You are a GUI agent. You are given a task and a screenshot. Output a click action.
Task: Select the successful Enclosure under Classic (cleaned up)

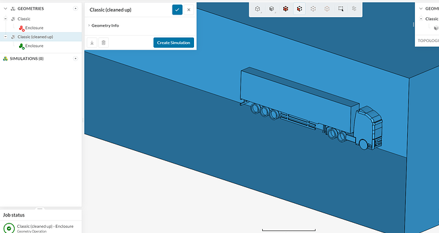(34, 46)
